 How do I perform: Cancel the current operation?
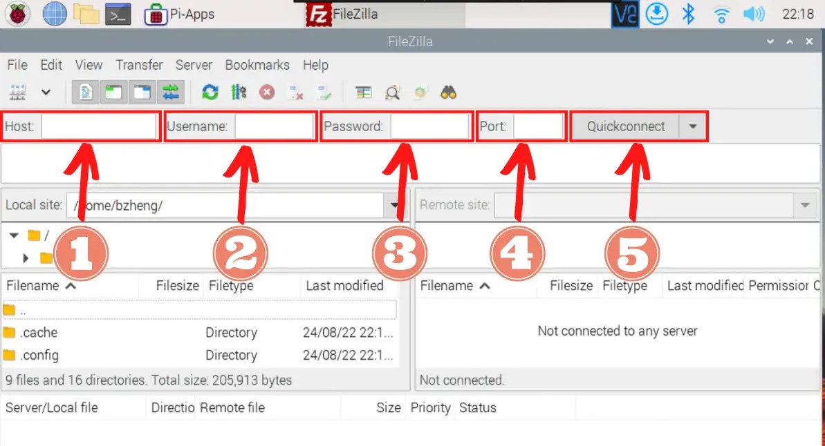point(268,91)
